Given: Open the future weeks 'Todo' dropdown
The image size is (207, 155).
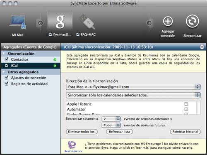Looking at the screenshot, I should point(111,125).
